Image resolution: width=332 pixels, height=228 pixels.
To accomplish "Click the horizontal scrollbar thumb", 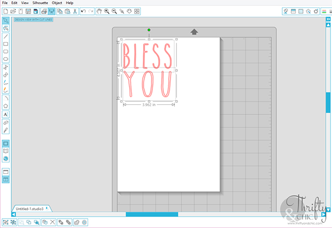I will pos(152,214).
